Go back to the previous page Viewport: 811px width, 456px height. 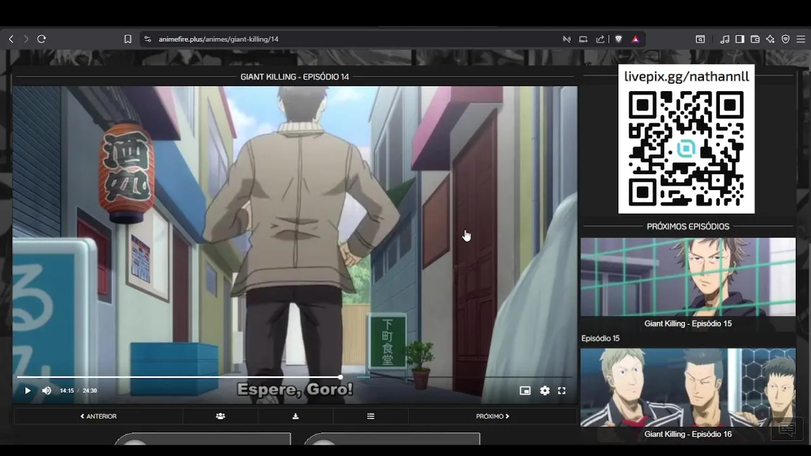(x=11, y=39)
